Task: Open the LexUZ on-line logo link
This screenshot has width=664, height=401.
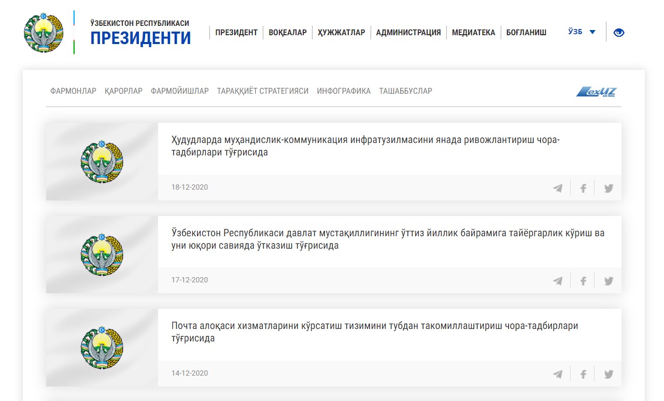Action: tap(596, 92)
